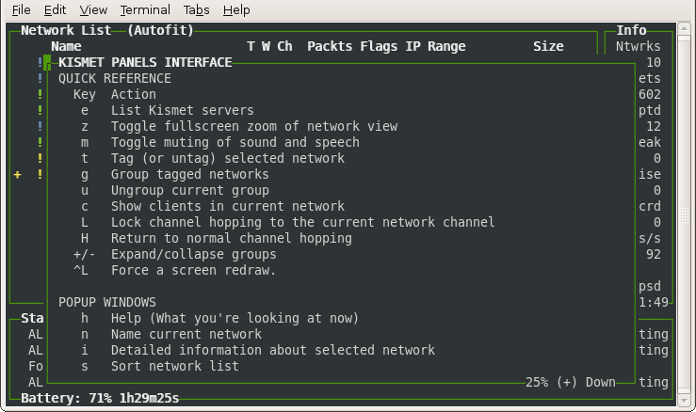Open the Tabs menu
The width and height of the screenshot is (696, 412).
click(x=196, y=9)
